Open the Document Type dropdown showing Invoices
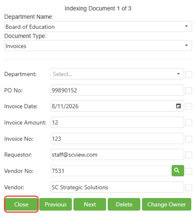The height and width of the screenshot is (216, 195). (98, 46)
